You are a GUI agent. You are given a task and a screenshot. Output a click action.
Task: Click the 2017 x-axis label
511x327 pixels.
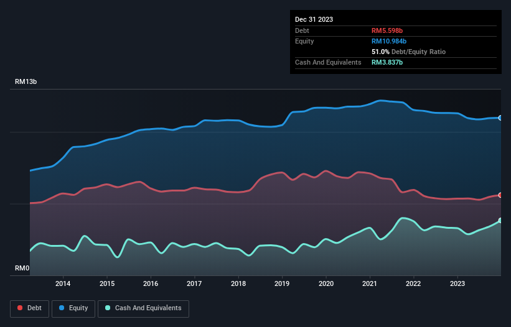[194, 283]
